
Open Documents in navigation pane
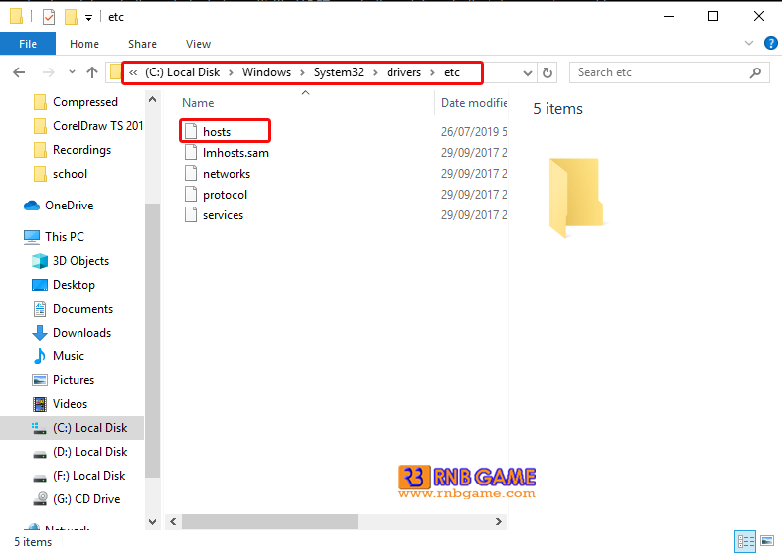(82, 309)
